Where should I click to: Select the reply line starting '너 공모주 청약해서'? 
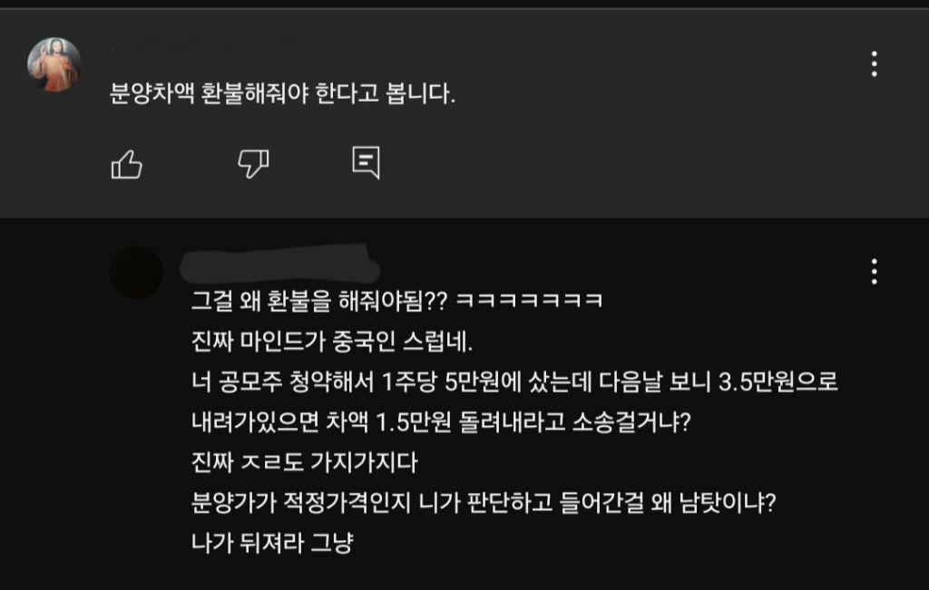pos(514,382)
